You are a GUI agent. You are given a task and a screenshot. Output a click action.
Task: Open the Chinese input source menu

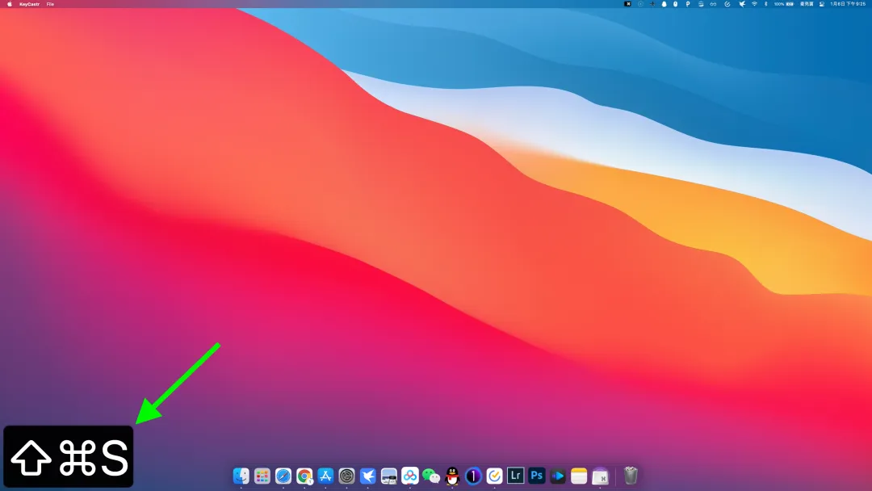[x=807, y=4]
